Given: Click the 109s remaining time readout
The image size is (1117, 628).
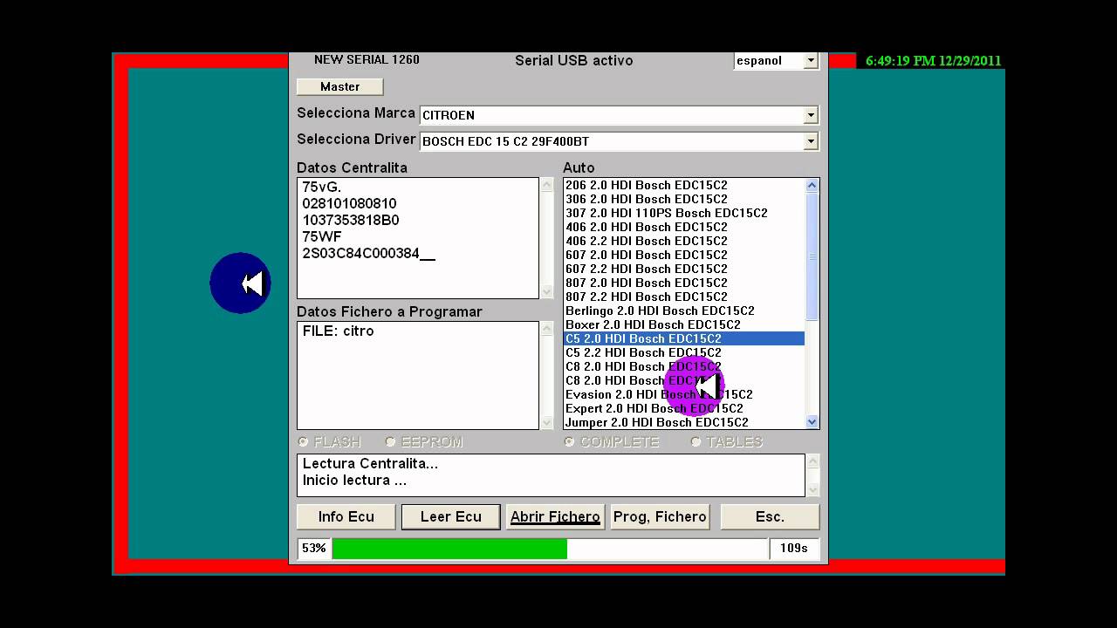Looking at the screenshot, I should [x=794, y=549].
